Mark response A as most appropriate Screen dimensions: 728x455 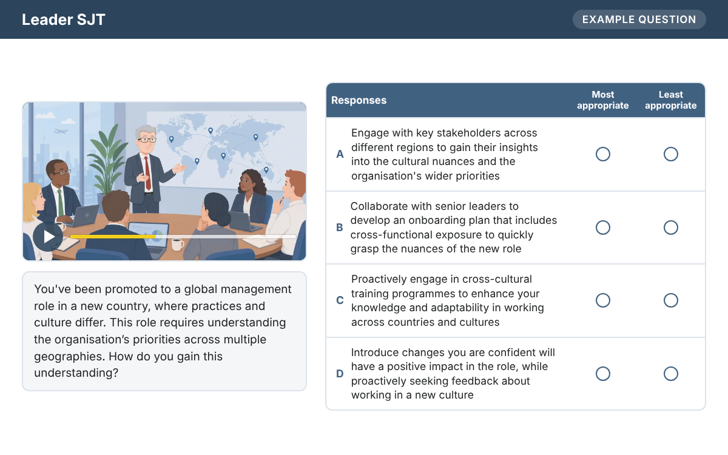click(603, 154)
